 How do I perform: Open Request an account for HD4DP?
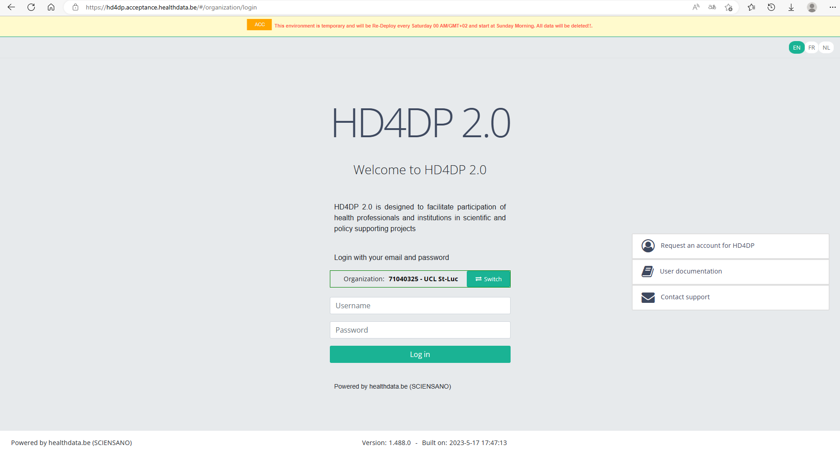click(707, 246)
